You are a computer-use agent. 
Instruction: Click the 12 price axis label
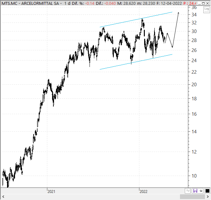(194, 152)
